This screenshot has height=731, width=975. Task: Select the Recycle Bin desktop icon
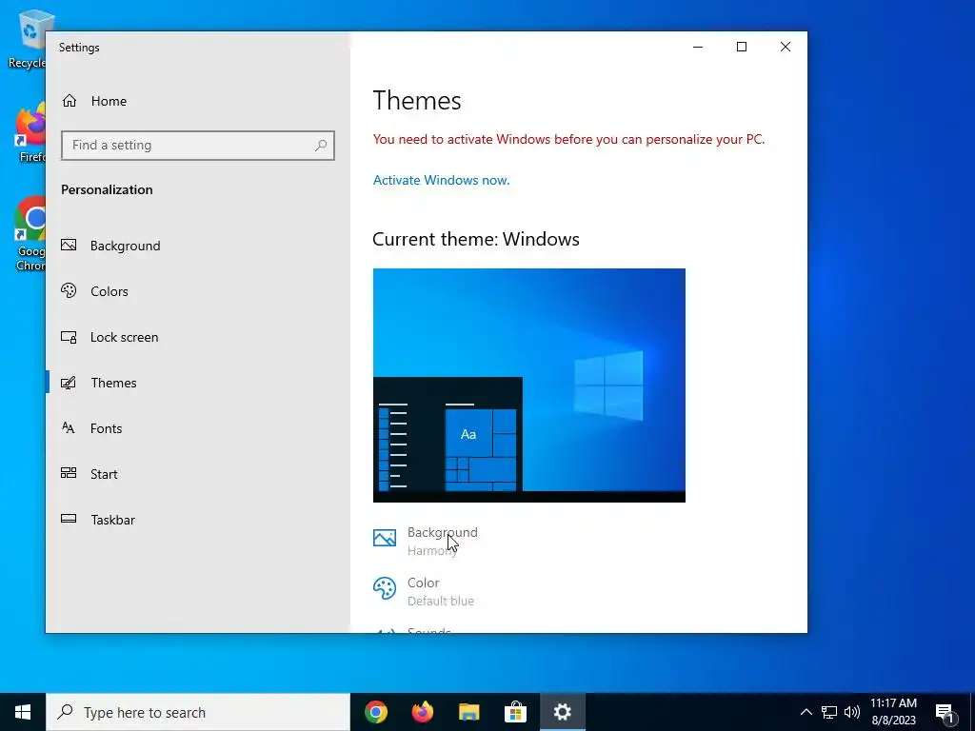point(28,38)
